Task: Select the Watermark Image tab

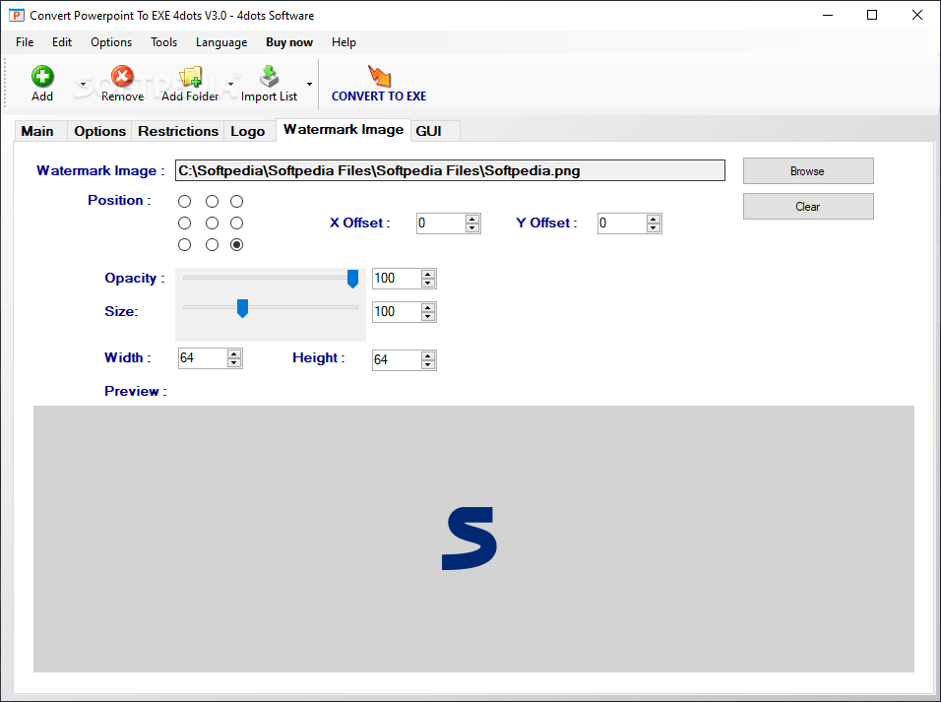Action: click(344, 130)
